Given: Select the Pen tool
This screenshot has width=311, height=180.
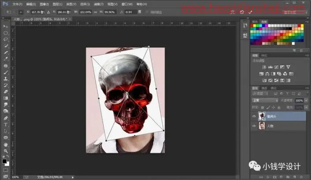Looking at the screenshot, I should click(x=6, y=118).
